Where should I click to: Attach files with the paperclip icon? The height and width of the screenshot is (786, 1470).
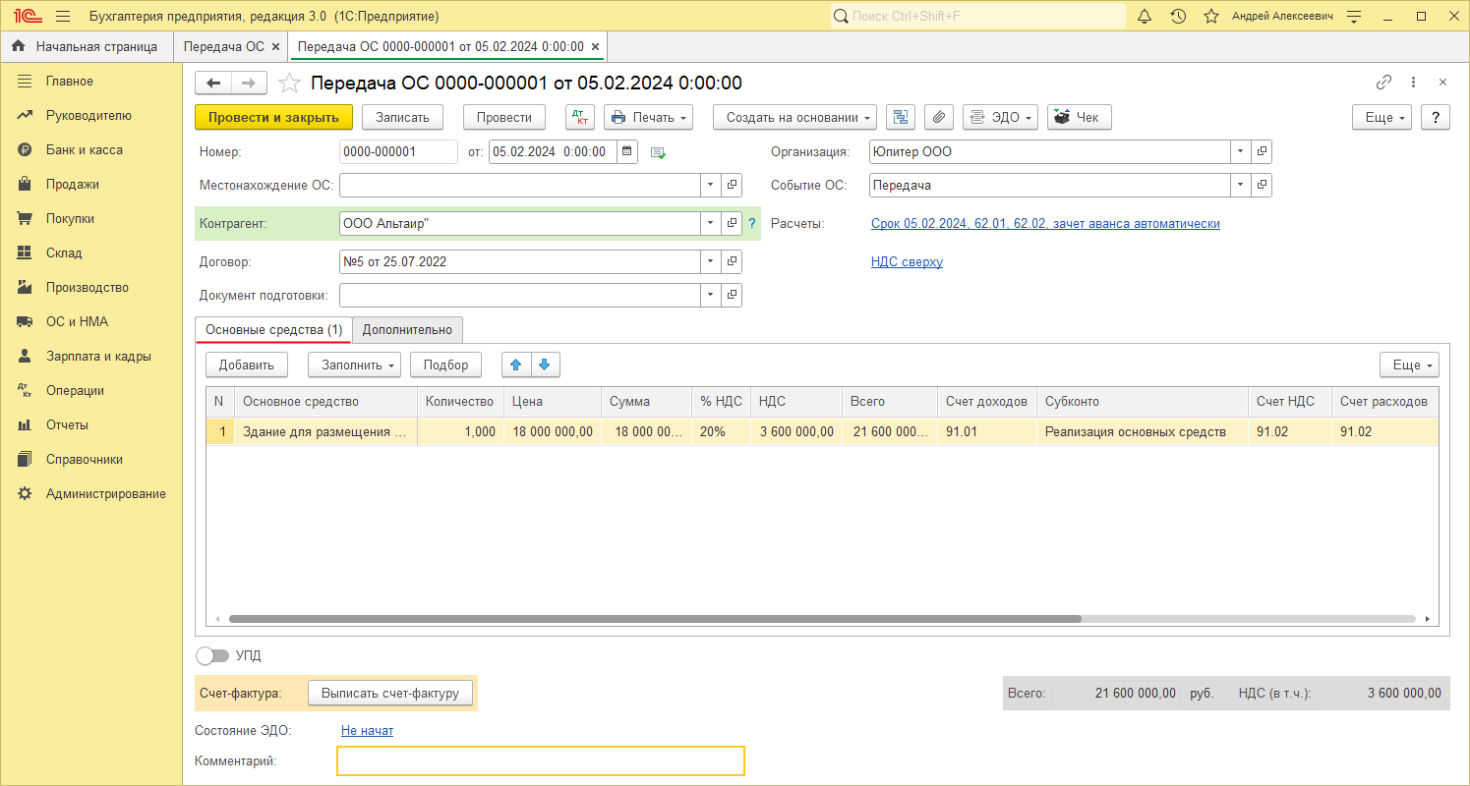tap(939, 117)
